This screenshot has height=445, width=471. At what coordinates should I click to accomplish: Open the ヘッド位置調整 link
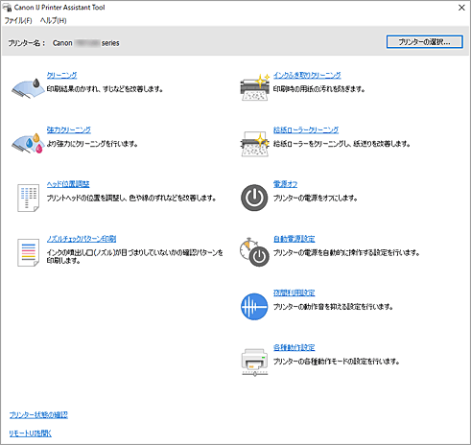68,184
